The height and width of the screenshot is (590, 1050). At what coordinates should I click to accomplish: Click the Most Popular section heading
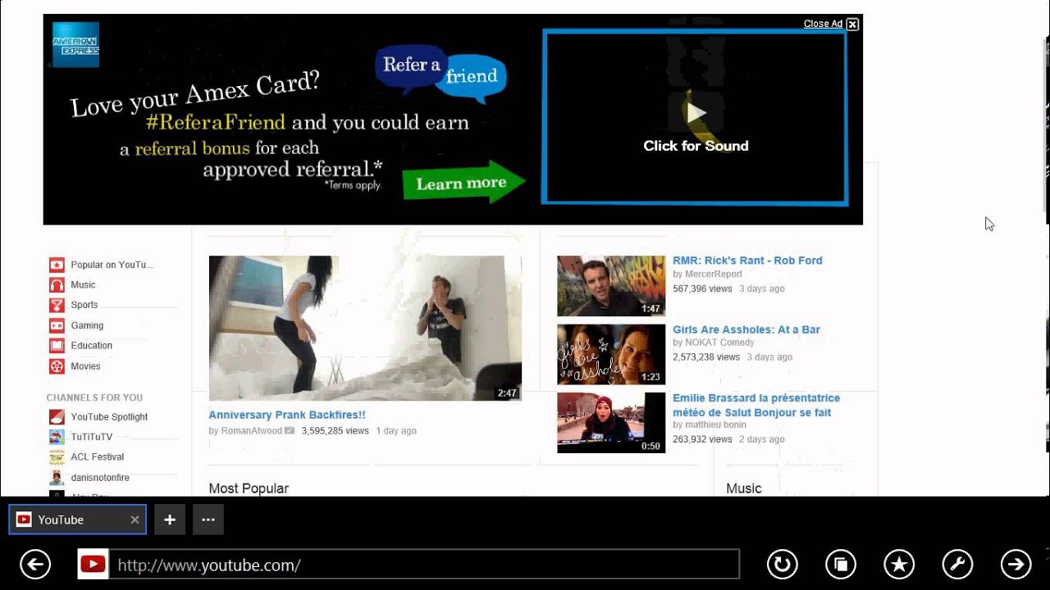click(x=249, y=488)
